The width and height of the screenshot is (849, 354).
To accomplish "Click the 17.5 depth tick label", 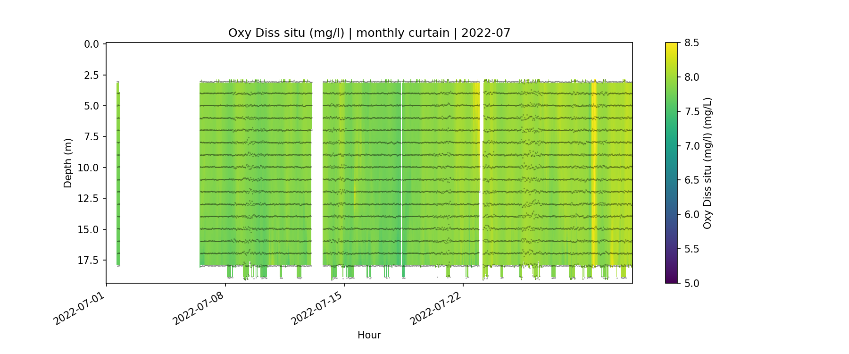I will 89,261.
